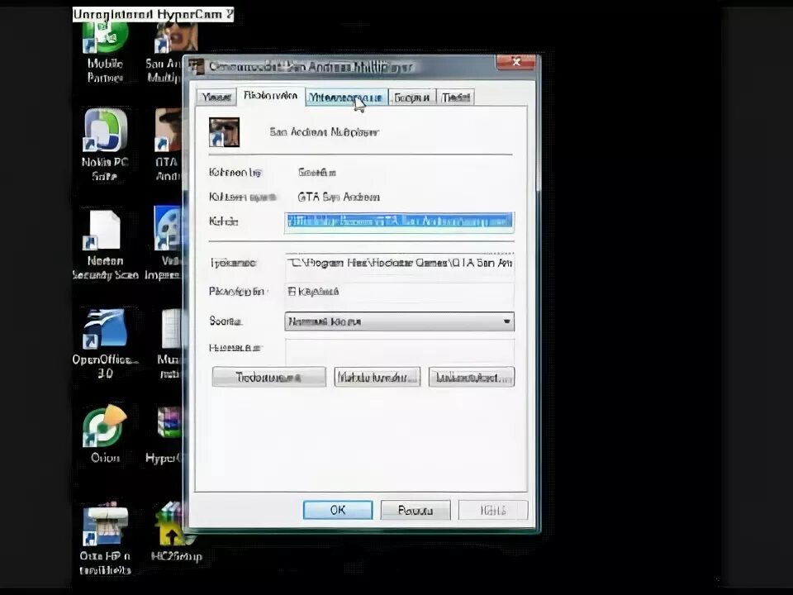Click the 'GTA San Andreas' target location text
Screen dimensions: 793x595
pyautogui.click(x=339, y=197)
